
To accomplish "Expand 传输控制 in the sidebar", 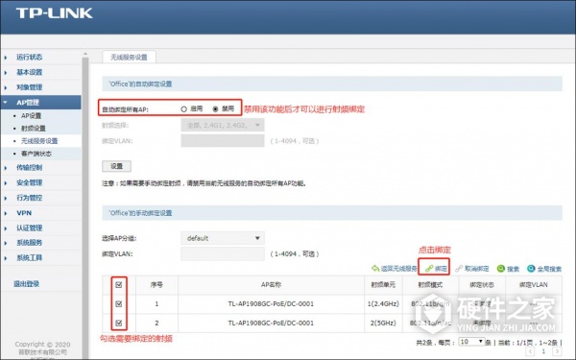I will click(x=29, y=167).
